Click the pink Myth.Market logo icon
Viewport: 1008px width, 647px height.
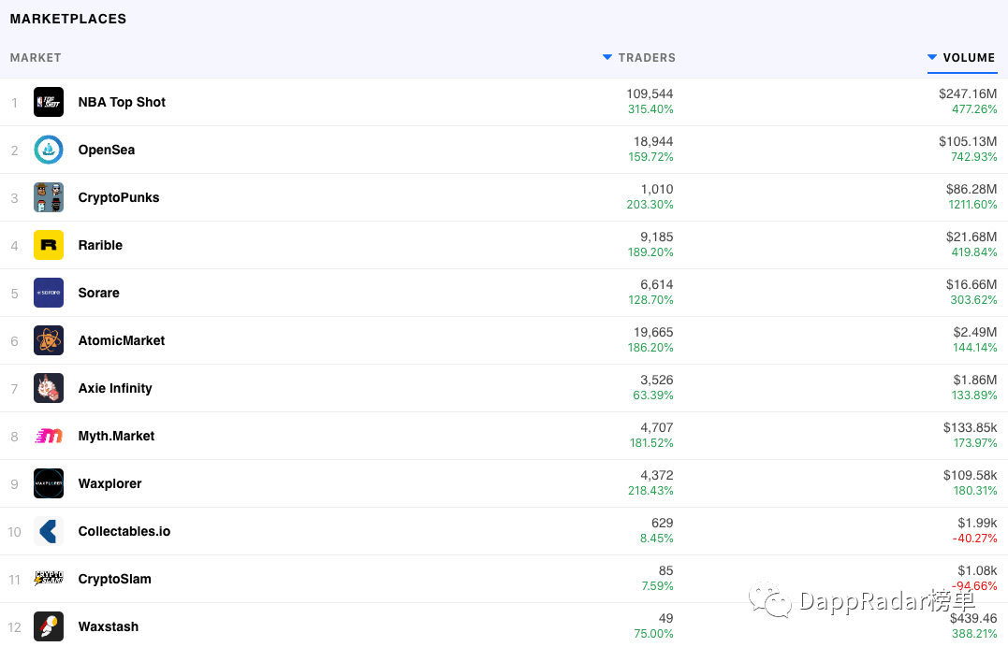[49, 436]
